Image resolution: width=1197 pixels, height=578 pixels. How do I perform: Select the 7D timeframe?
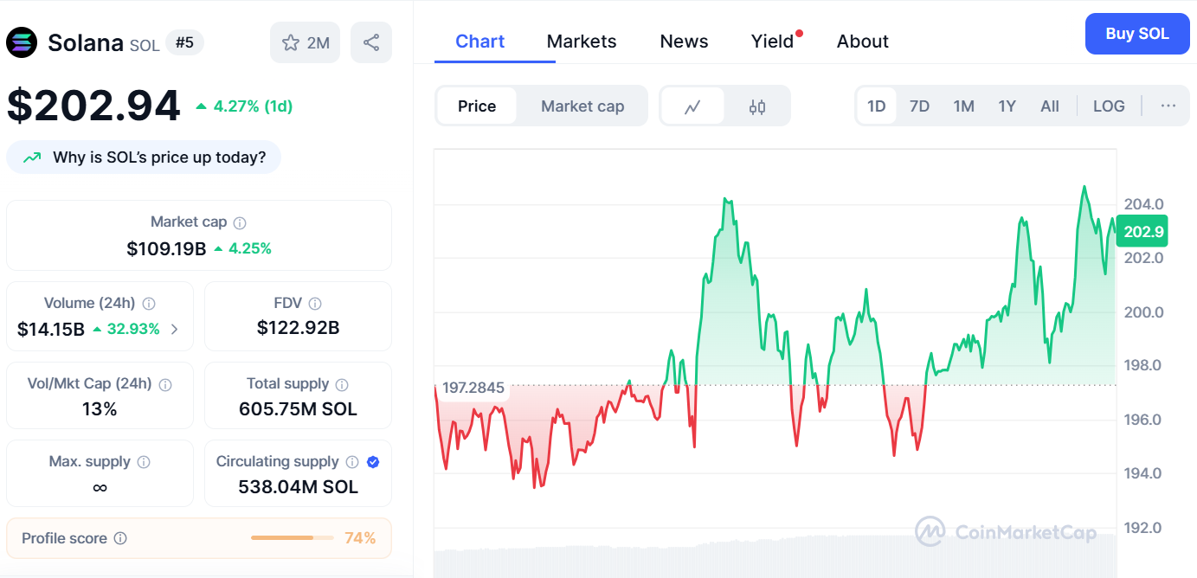click(919, 106)
